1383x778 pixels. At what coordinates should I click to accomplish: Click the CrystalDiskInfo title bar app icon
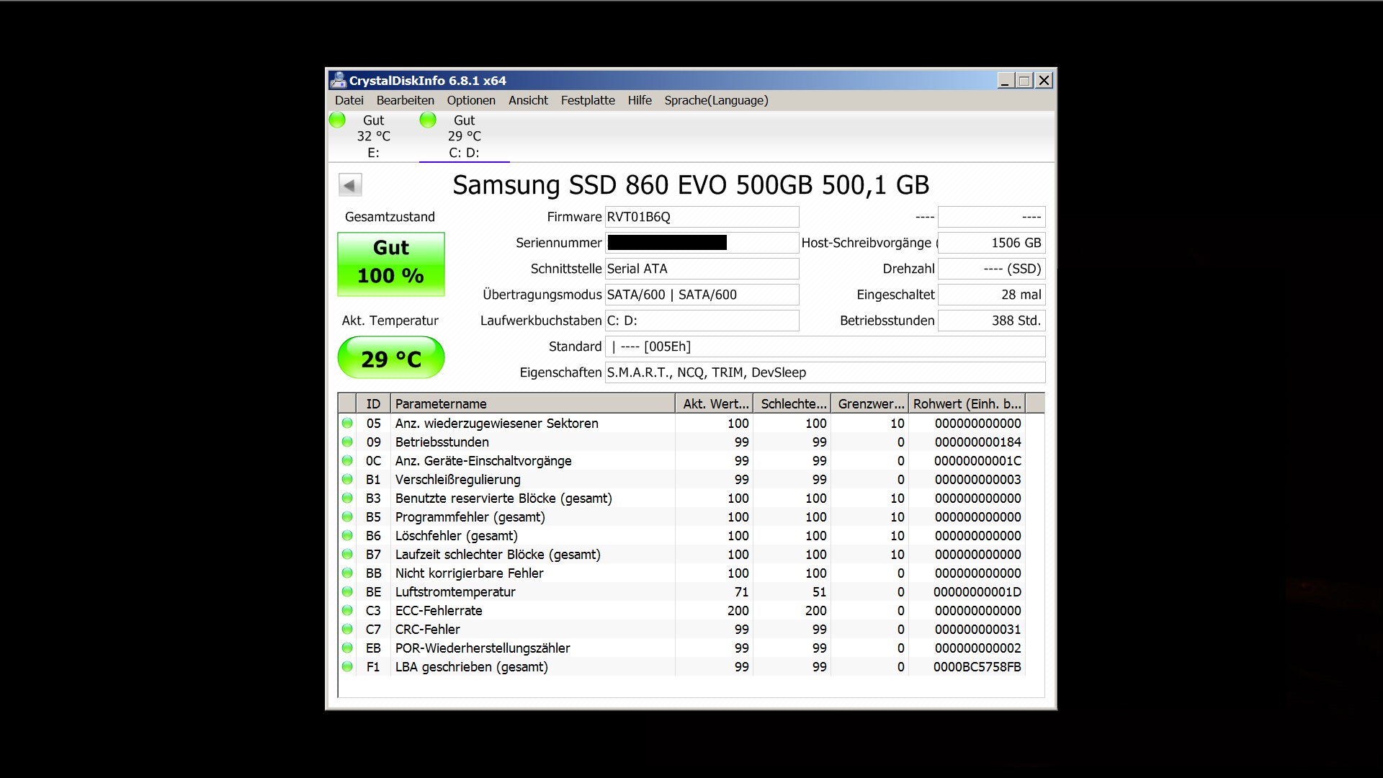point(338,80)
